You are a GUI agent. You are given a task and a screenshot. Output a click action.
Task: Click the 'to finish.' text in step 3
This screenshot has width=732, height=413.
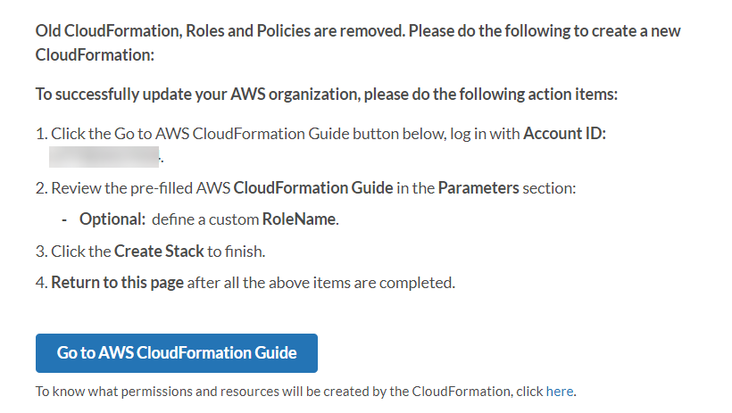point(237,251)
